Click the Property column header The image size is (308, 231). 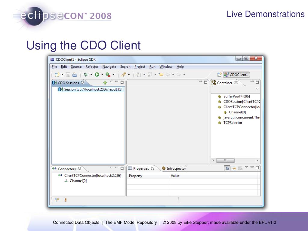(148, 176)
